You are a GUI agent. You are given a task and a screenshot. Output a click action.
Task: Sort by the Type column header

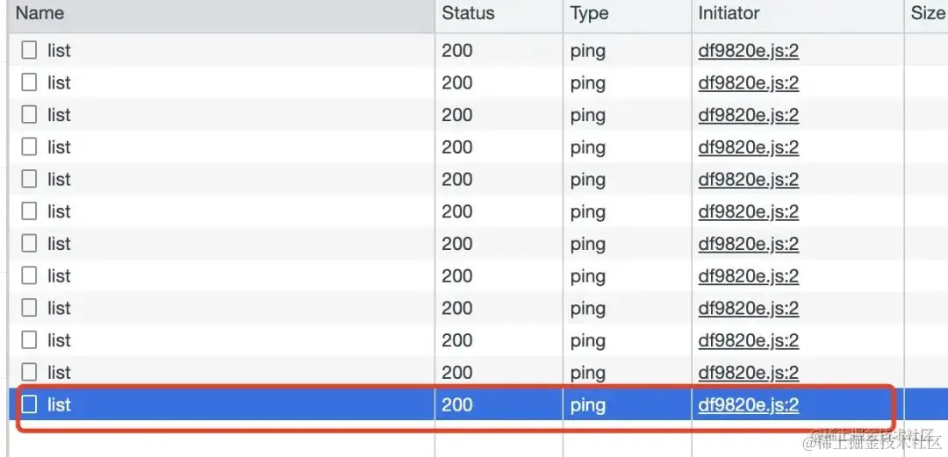(627, 15)
